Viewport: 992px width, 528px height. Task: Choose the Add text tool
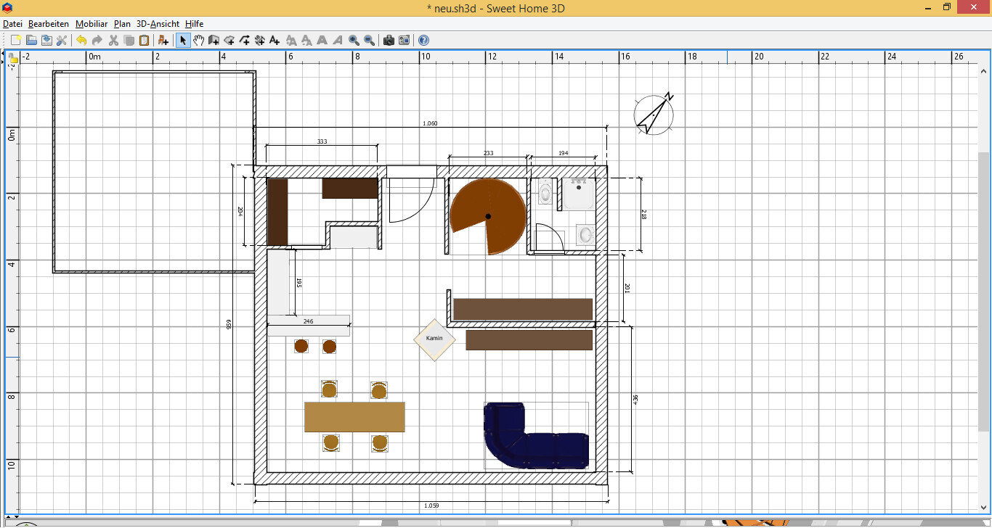pos(275,41)
